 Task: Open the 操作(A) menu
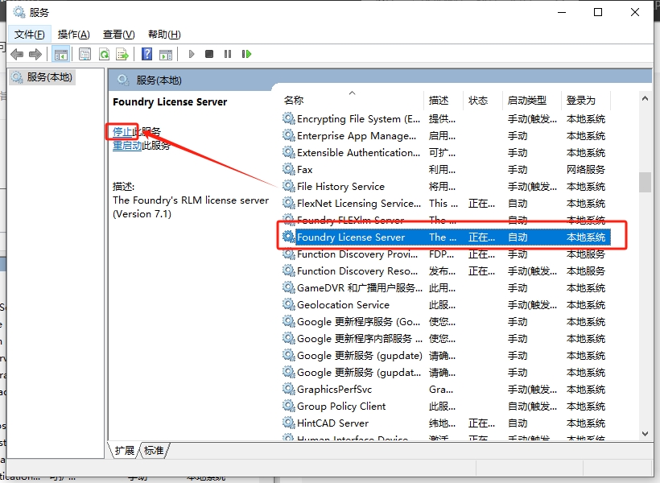[x=73, y=34]
